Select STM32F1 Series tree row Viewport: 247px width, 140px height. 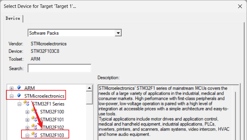pos(48,104)
